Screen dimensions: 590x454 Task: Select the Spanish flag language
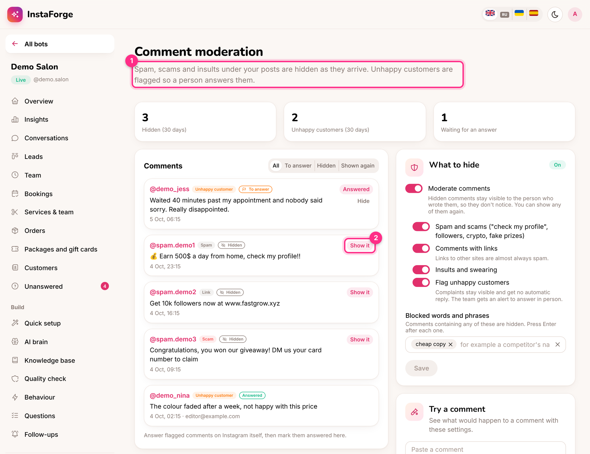[x=534, y=13]
